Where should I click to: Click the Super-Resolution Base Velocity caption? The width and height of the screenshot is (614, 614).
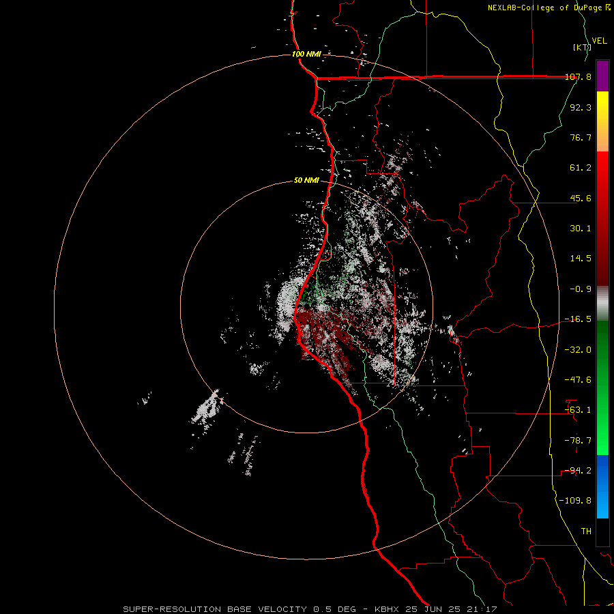(310, 609)
